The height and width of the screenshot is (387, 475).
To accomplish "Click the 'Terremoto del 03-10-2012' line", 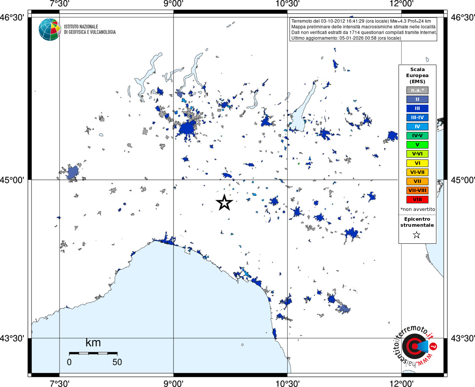I will tap(361, 21).
